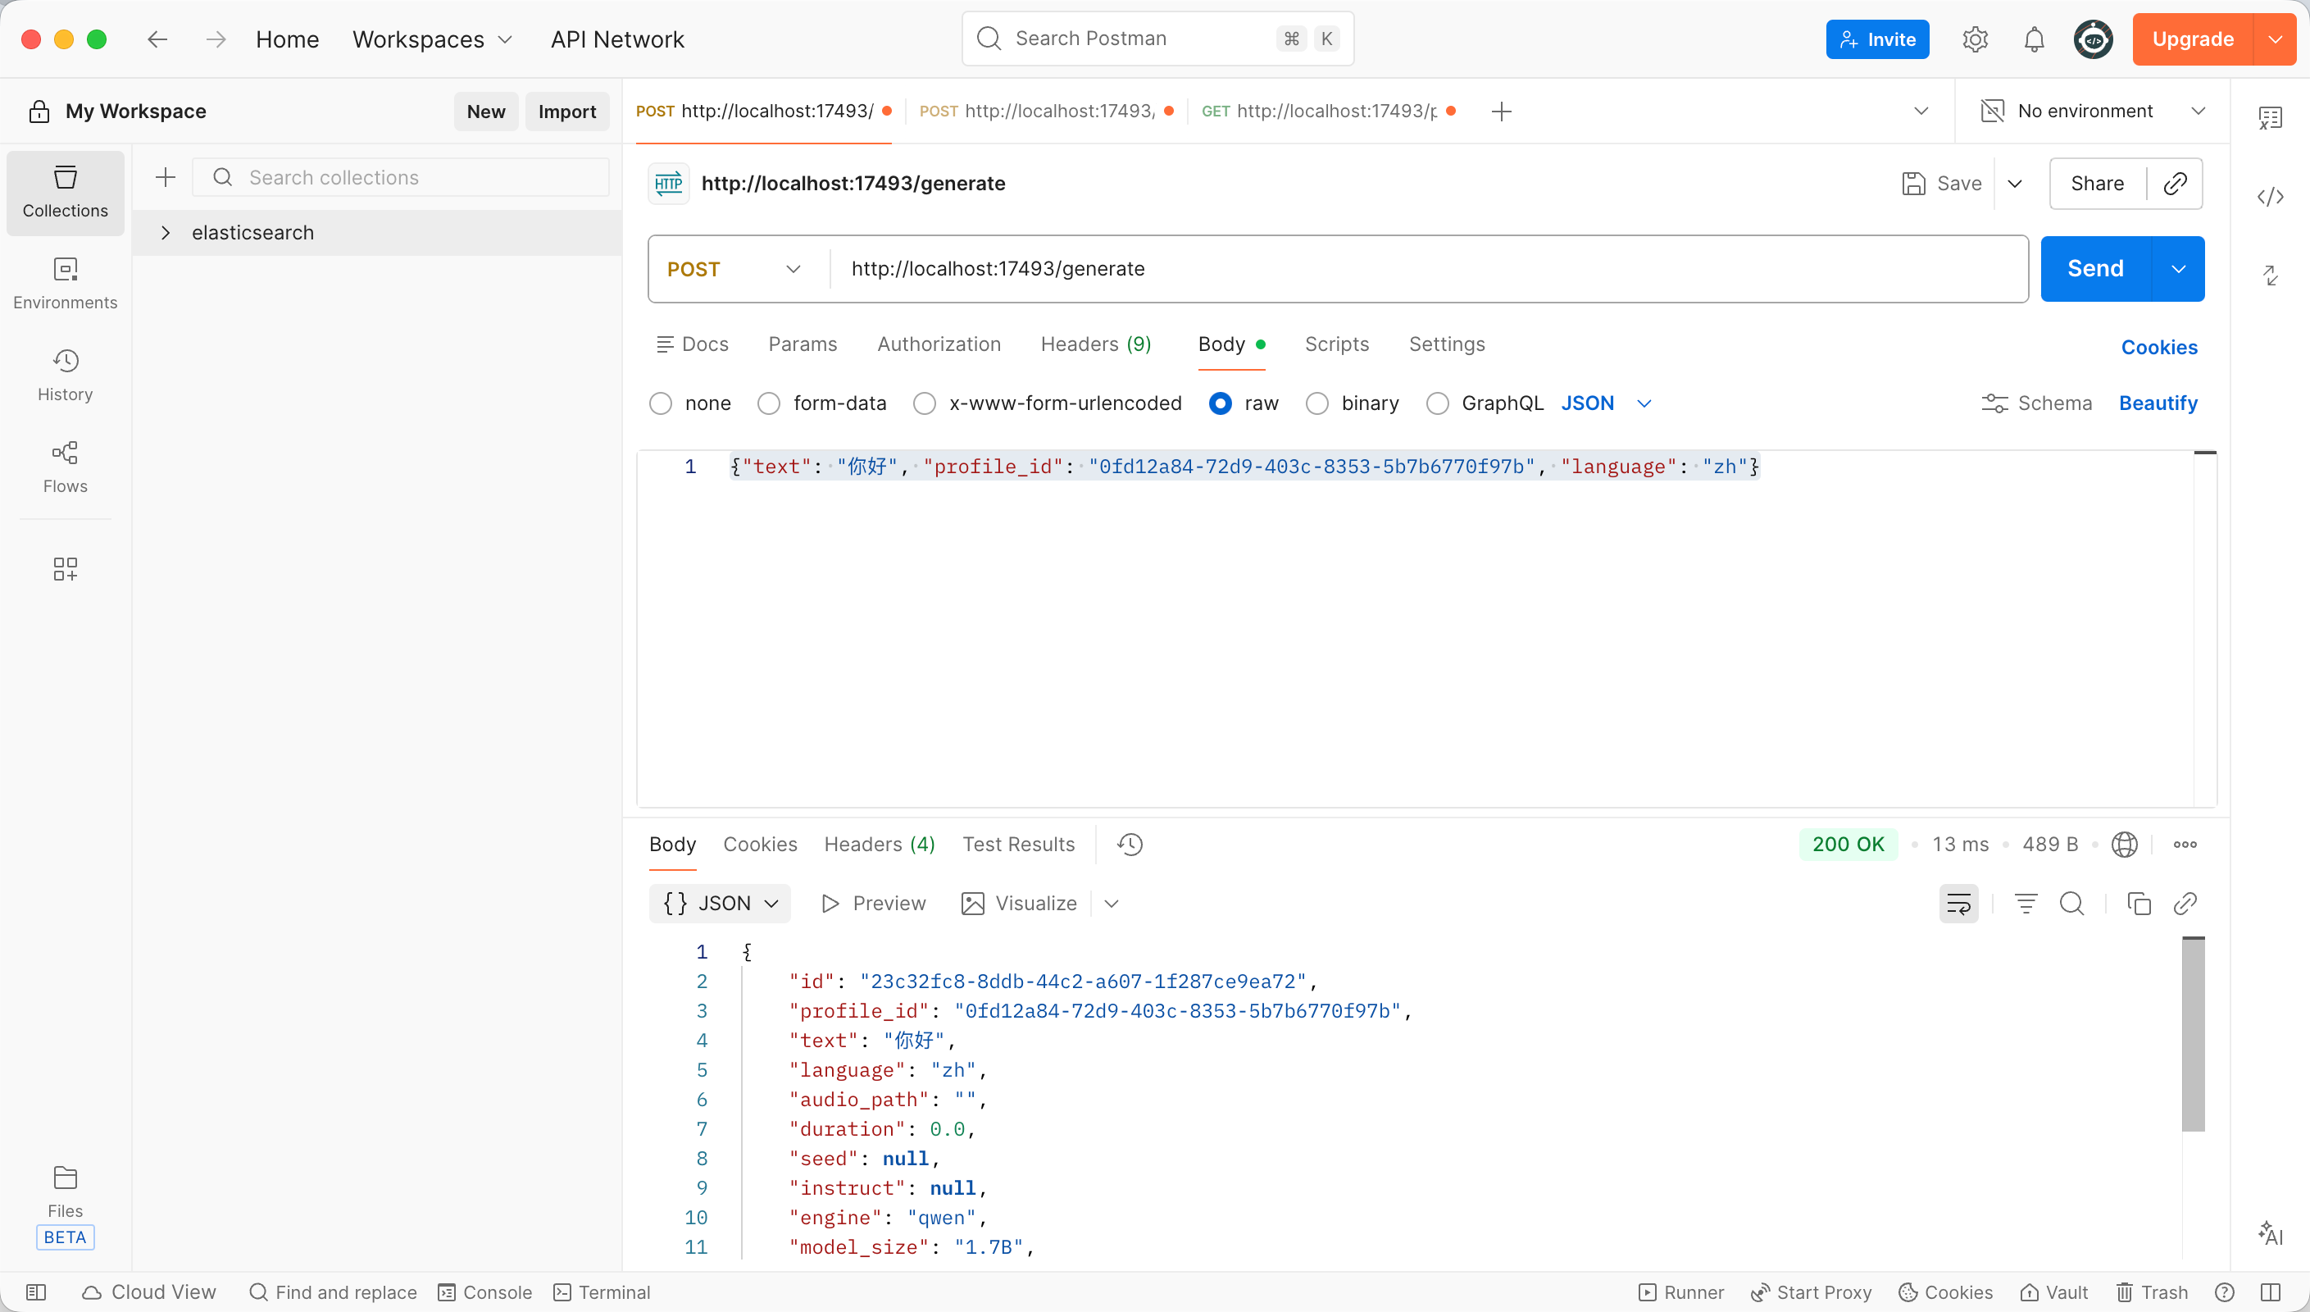This screenshot has width=2310, height=1312.
Task: Click the response search magnifier icon
Action: coord(2071,904)
